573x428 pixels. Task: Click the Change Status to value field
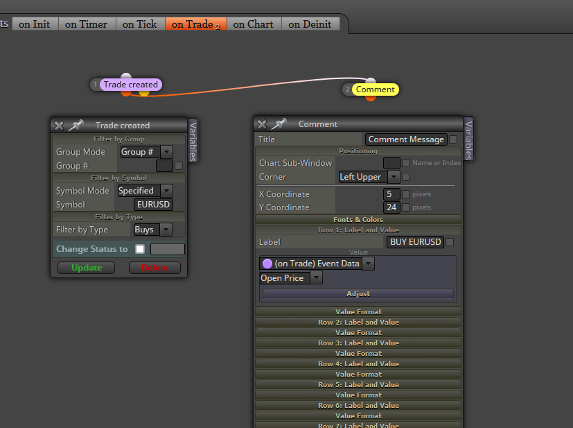click(x=168, y=249)
